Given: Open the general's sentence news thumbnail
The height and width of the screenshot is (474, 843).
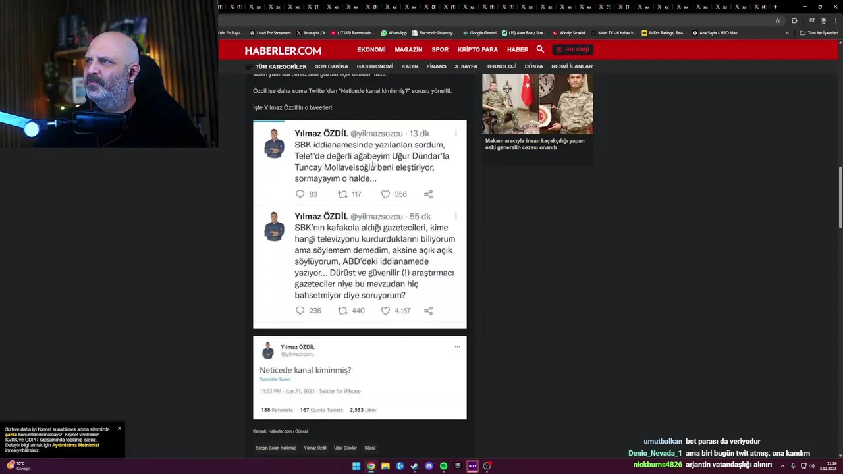Looking at the screenshot, I should point(537,104).
